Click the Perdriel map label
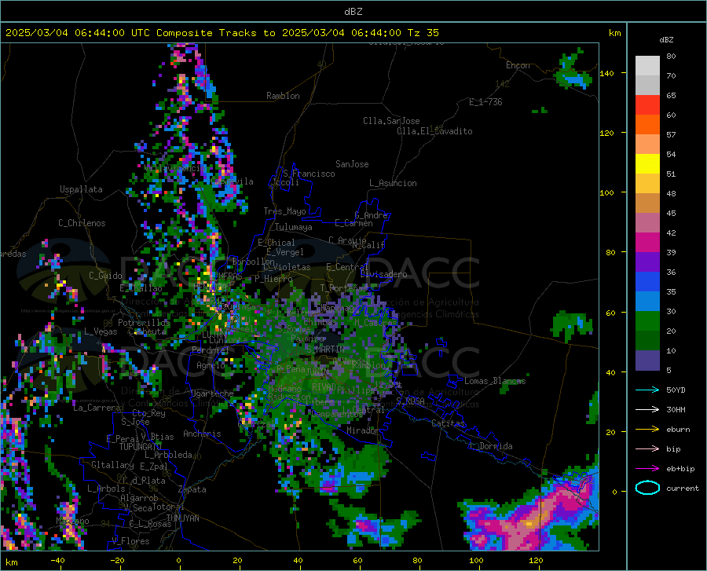Screen dimensions: 707x571 211,350
